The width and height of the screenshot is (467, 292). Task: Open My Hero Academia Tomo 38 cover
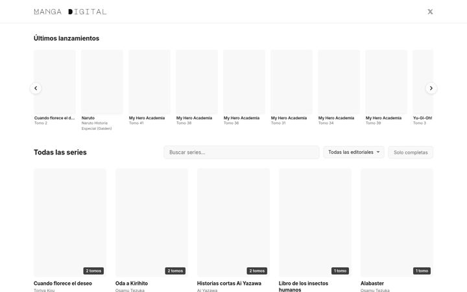(197, 82)
